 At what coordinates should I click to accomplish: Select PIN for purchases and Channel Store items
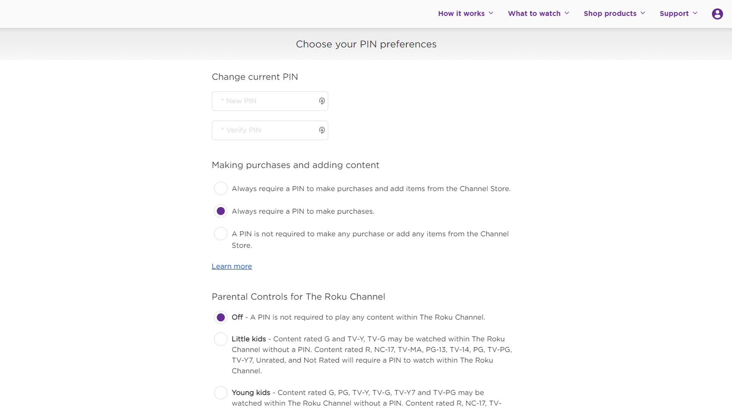[x=221, y=188]
